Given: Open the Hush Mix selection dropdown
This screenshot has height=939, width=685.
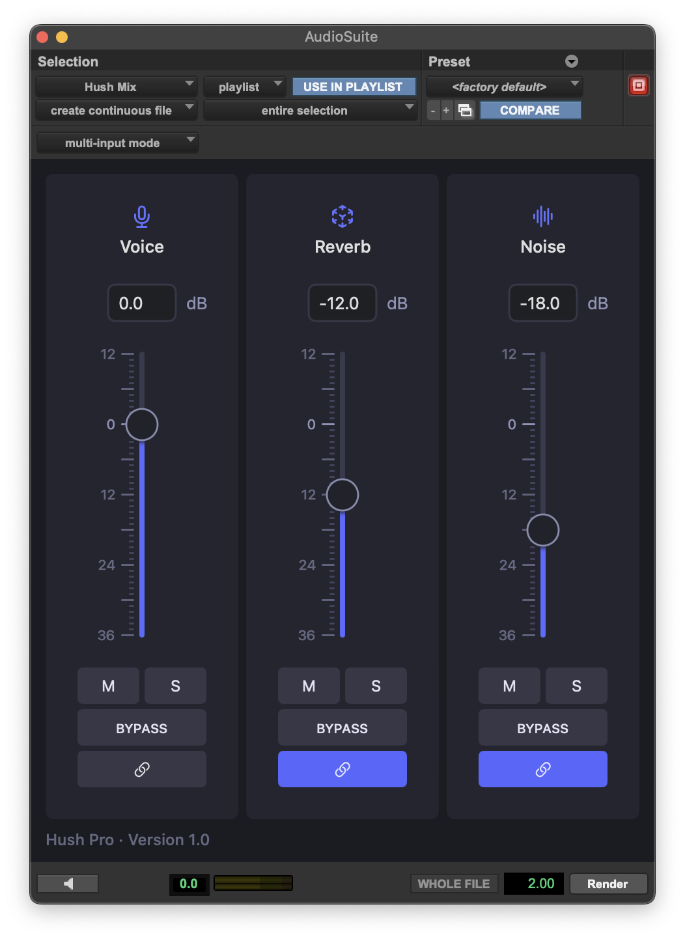Looking at the screenshot, I should pyautogui.click(x=116, y=87).
